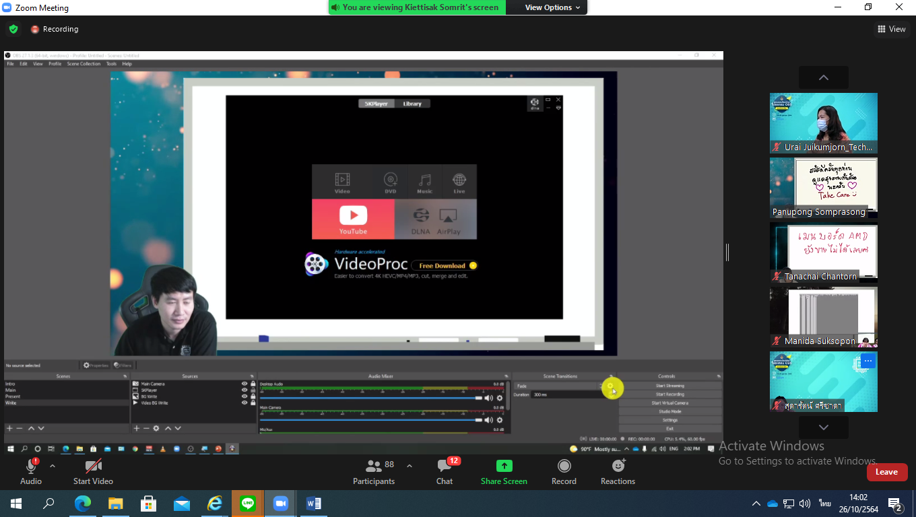Add a source with the plus icon in OBS Sources
916x517 pixels.
[x=137, y=428]
